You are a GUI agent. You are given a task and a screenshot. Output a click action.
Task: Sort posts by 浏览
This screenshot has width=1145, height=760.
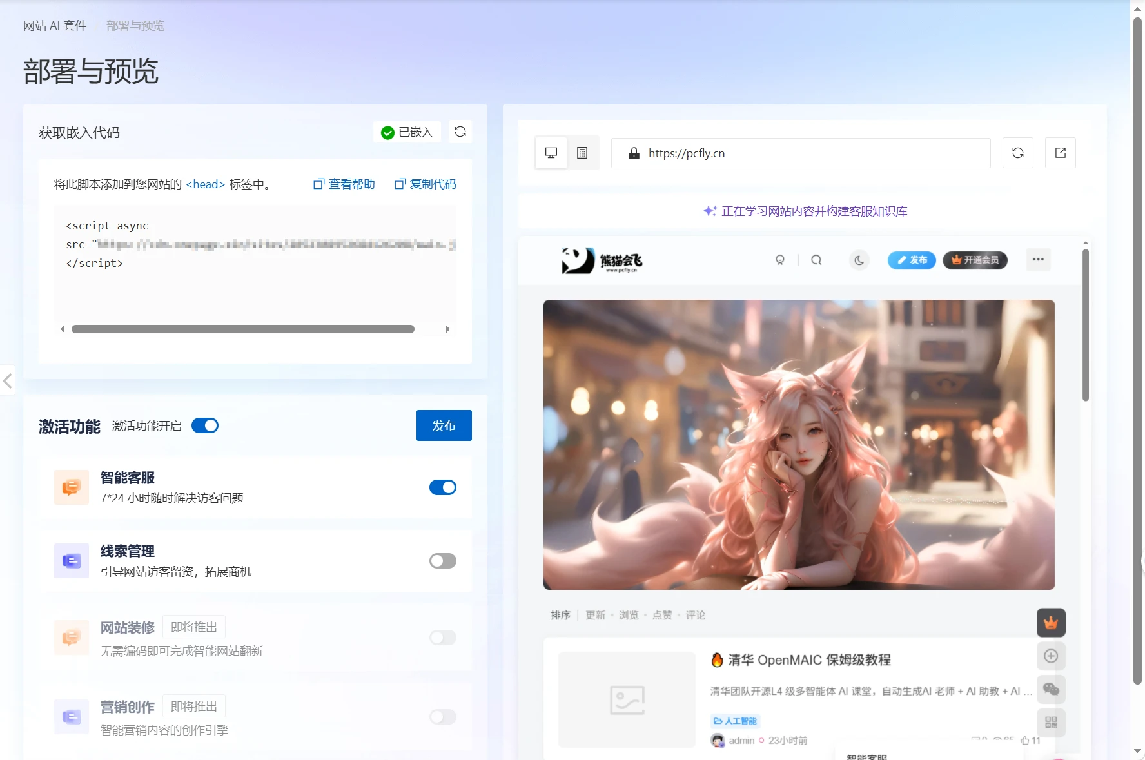tap(629, 615)
